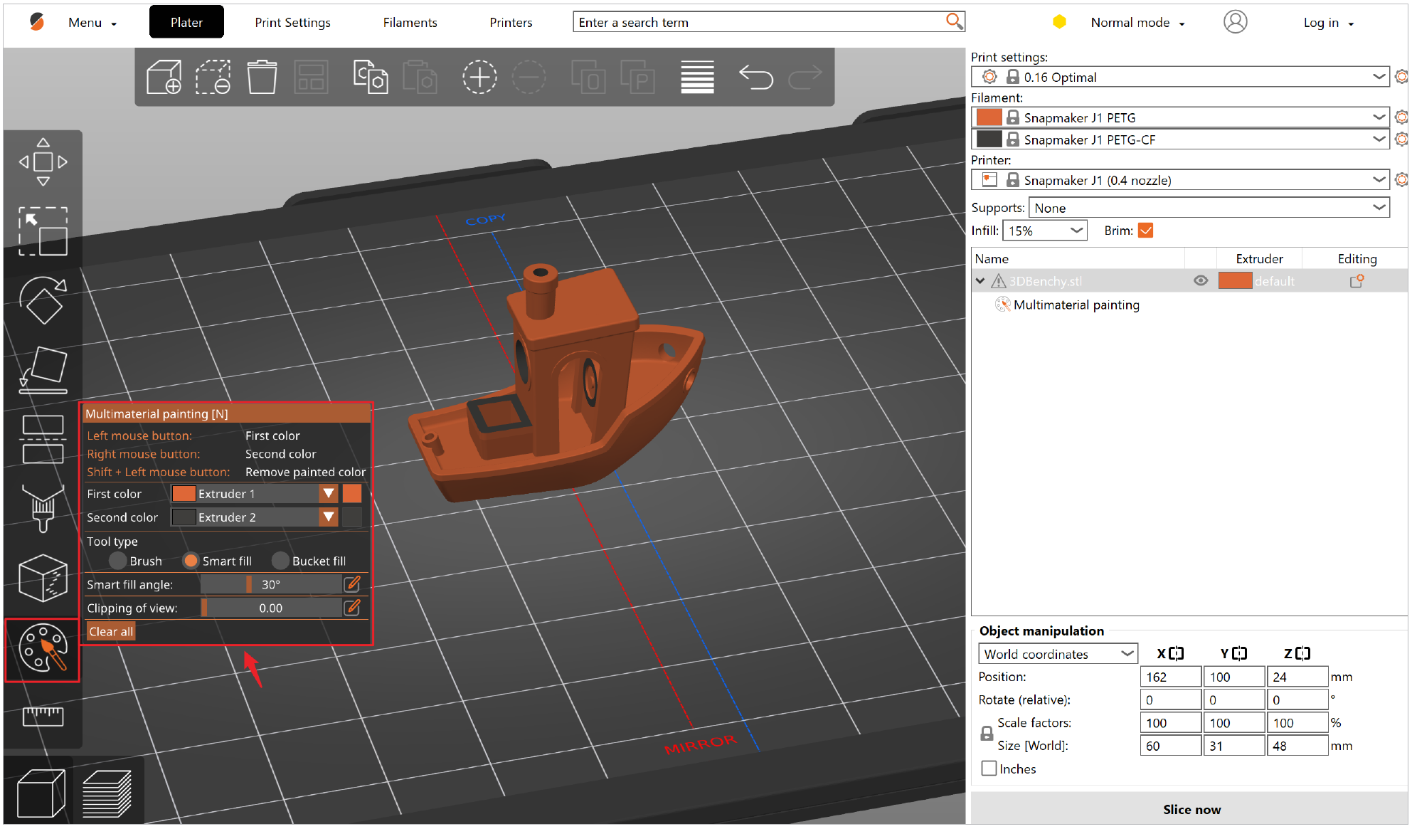The width and height of the screenshot is (1412, 829).
Task: Select the Scale tool
Action: [43, 231]
